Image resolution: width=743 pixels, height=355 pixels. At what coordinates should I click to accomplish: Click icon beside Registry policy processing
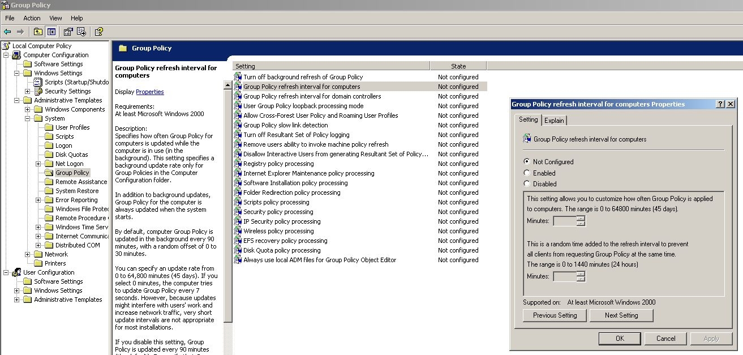238,164
